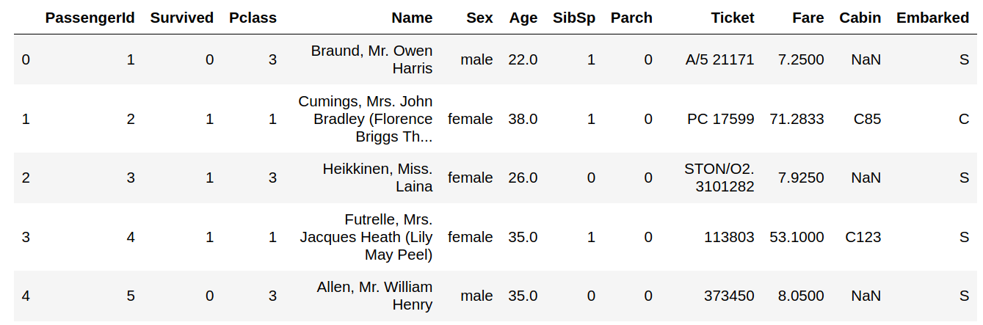Click the PassengerId column header

90,18
